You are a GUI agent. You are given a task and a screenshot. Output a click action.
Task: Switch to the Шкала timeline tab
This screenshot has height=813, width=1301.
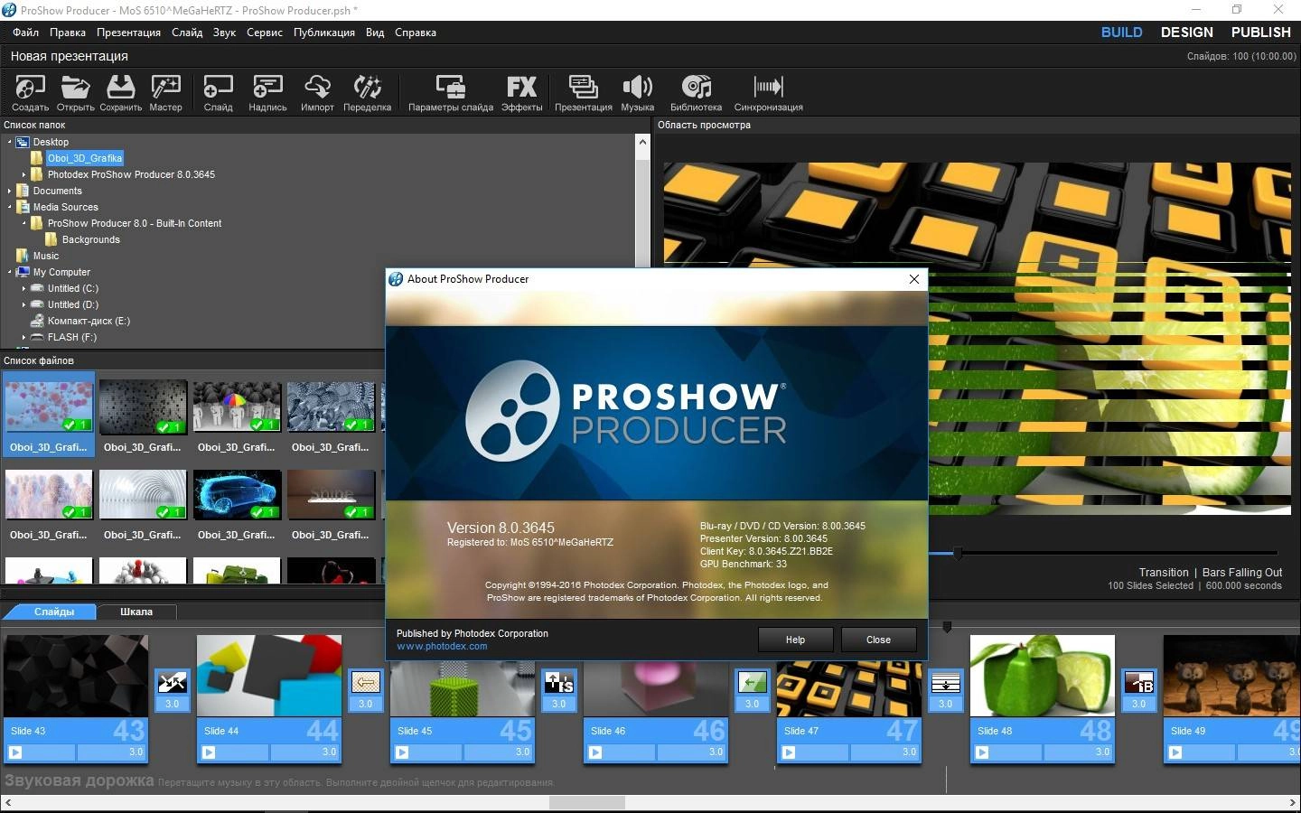coord(136,612)
